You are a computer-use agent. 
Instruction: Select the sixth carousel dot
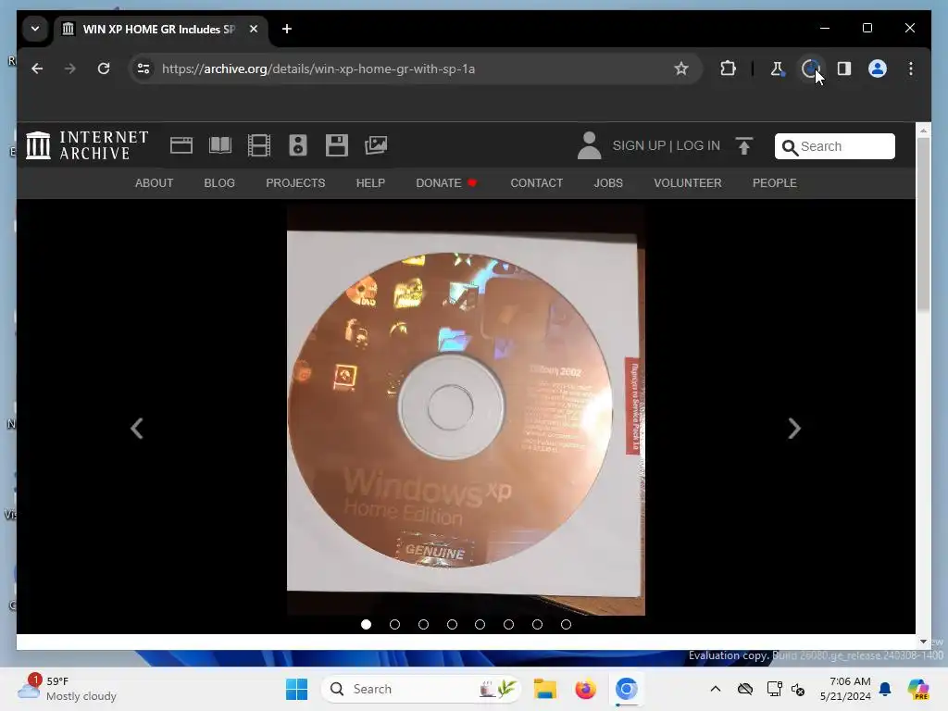[508, 625]
